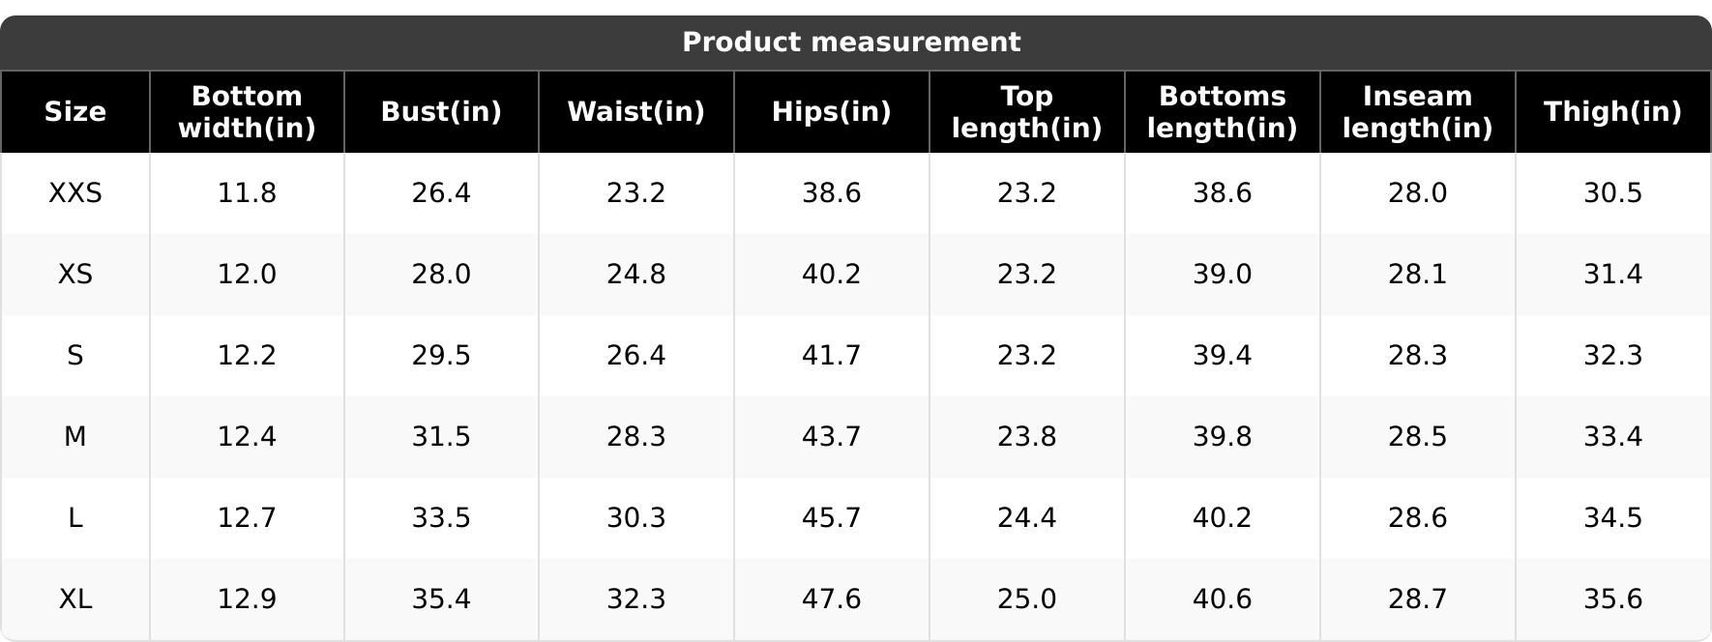Click the Bust(in) column header

(x=442, y=112)
